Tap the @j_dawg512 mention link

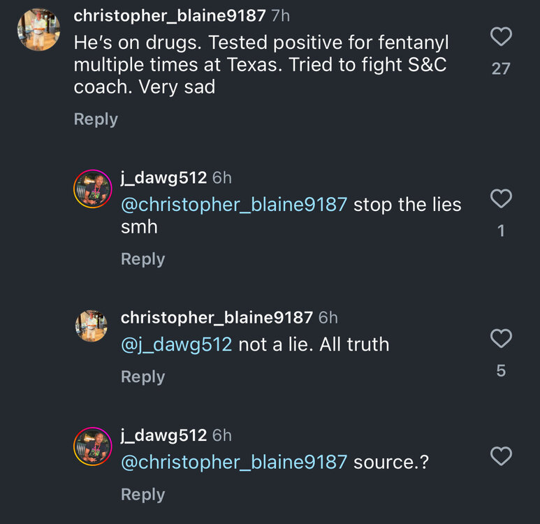(x=176, y=344)
